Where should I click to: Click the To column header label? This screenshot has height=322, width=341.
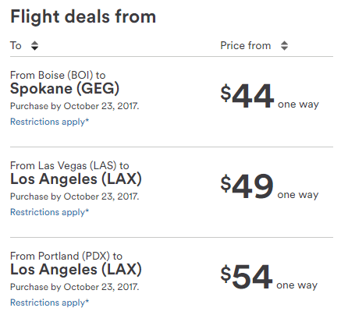click(16, 46)
